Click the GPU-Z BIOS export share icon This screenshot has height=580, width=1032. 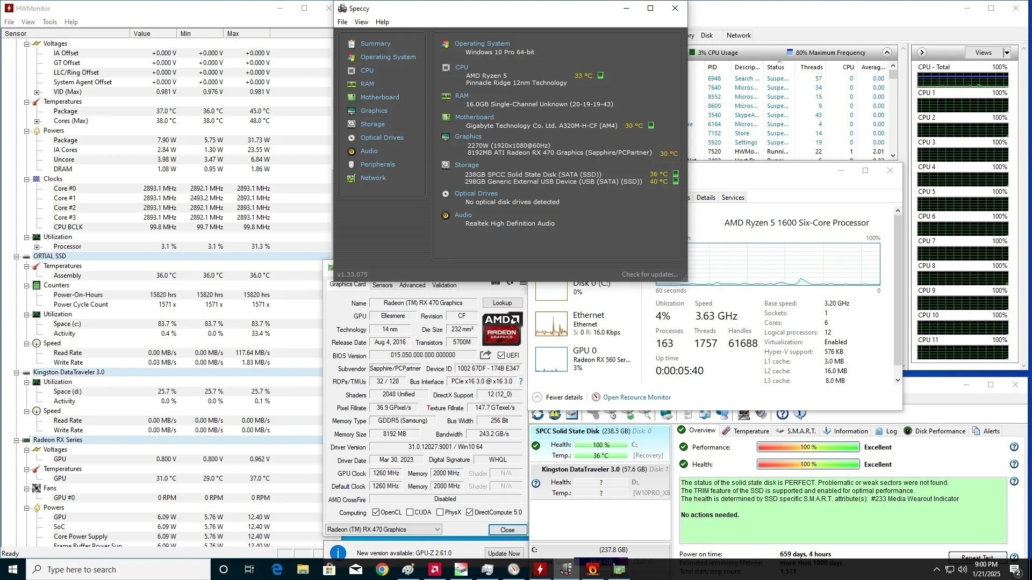click(485, 355)
